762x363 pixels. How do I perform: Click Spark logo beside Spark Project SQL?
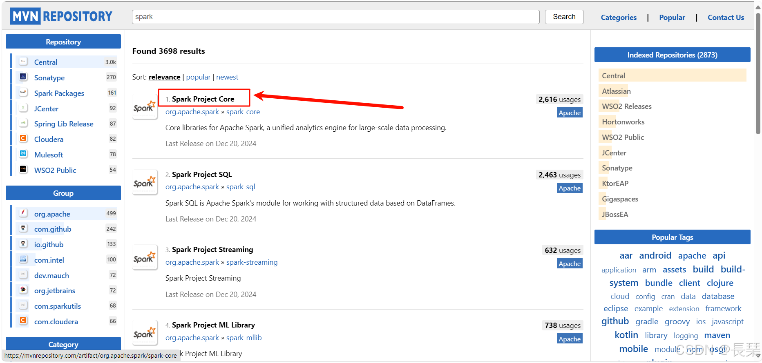click(145, 182)
